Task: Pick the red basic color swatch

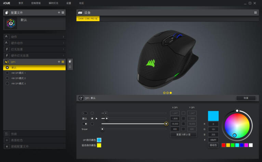Action: point(224,145)
